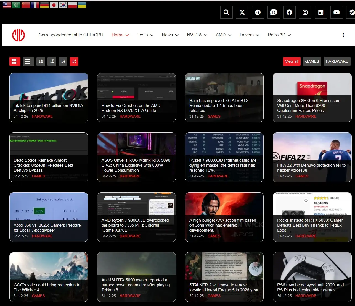Viewport: 355px width, 306px height.
Task: Open the Disqus comments icon
Action: pos(274,12)
